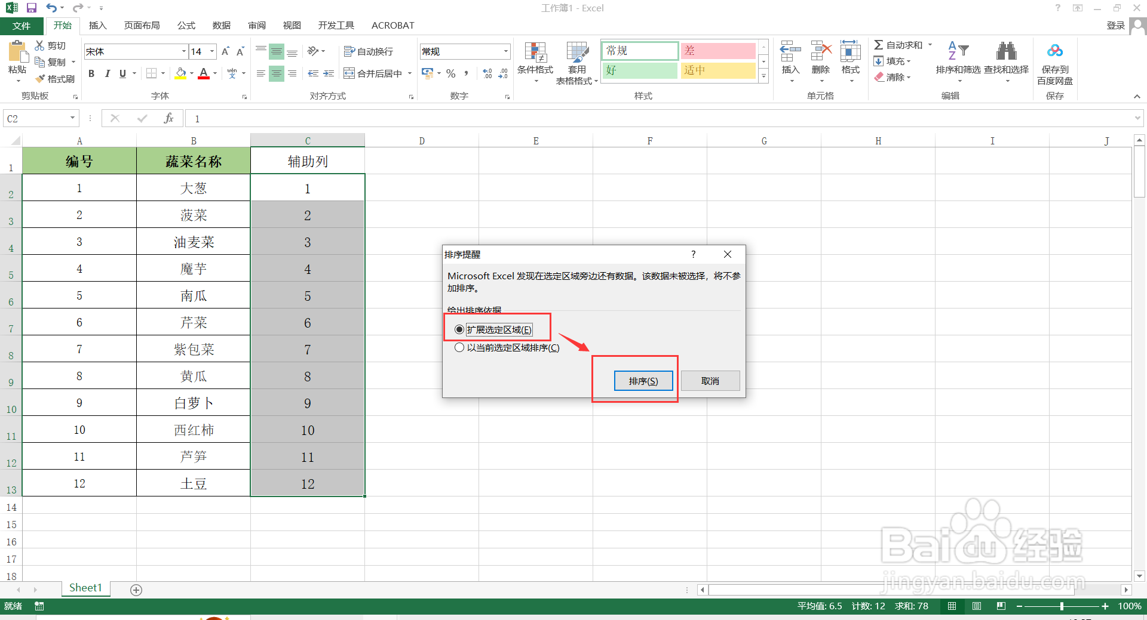
Task: Select the Sheet1 tab
Action: pyautogui.click(x=85, y=588)
